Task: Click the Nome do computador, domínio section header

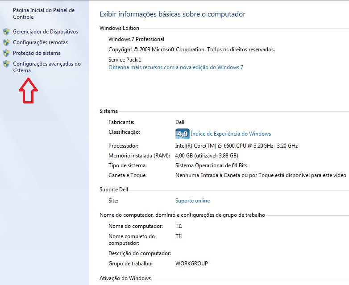Action: click(182, 215)
